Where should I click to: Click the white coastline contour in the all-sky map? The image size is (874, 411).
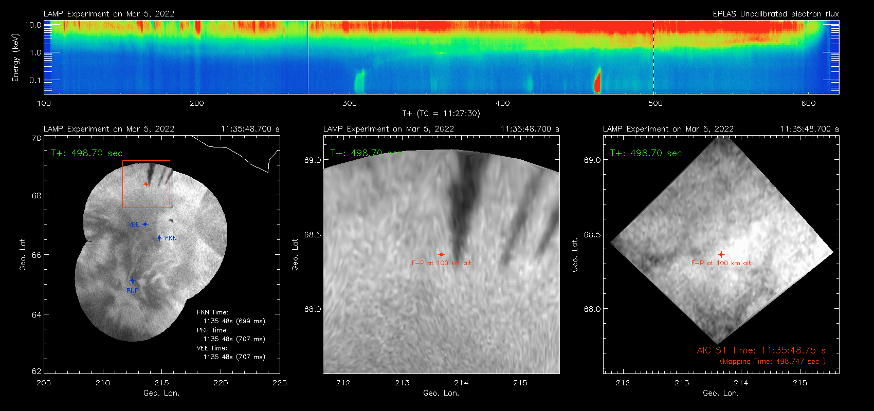pos(235,153)
